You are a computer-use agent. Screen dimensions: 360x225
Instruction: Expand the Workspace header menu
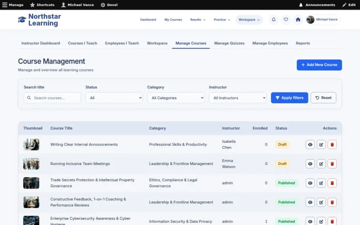click(x=249, y=20)
